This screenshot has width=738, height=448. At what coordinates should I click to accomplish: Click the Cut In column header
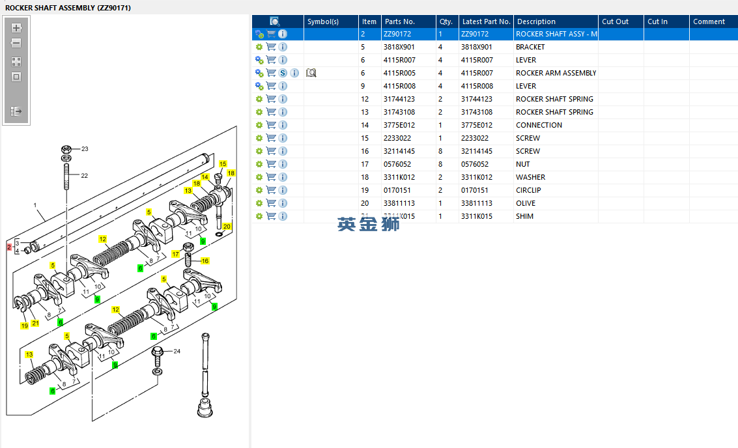click(666, 21)
